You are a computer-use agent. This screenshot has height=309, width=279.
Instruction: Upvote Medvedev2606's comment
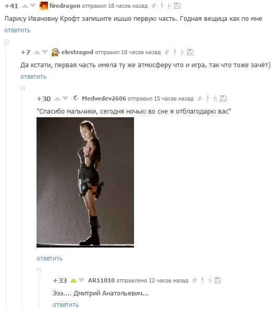(57, 98)
